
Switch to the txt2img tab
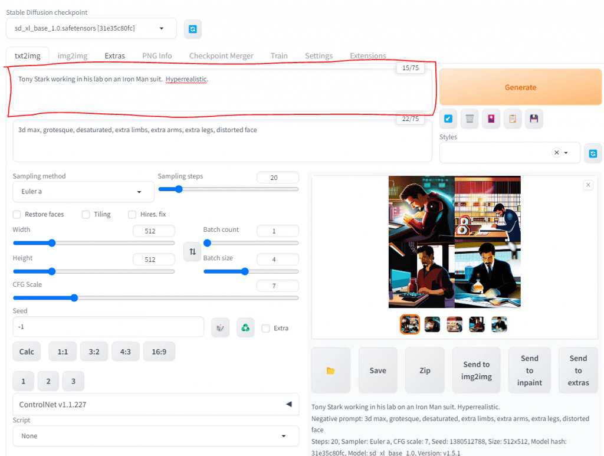point(27,56)
